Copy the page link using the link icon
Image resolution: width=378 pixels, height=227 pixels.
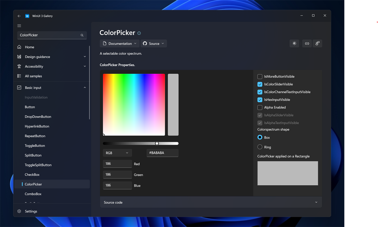click(307, 43)
